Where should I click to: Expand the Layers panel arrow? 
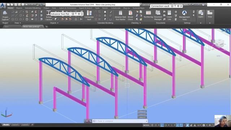201,23
